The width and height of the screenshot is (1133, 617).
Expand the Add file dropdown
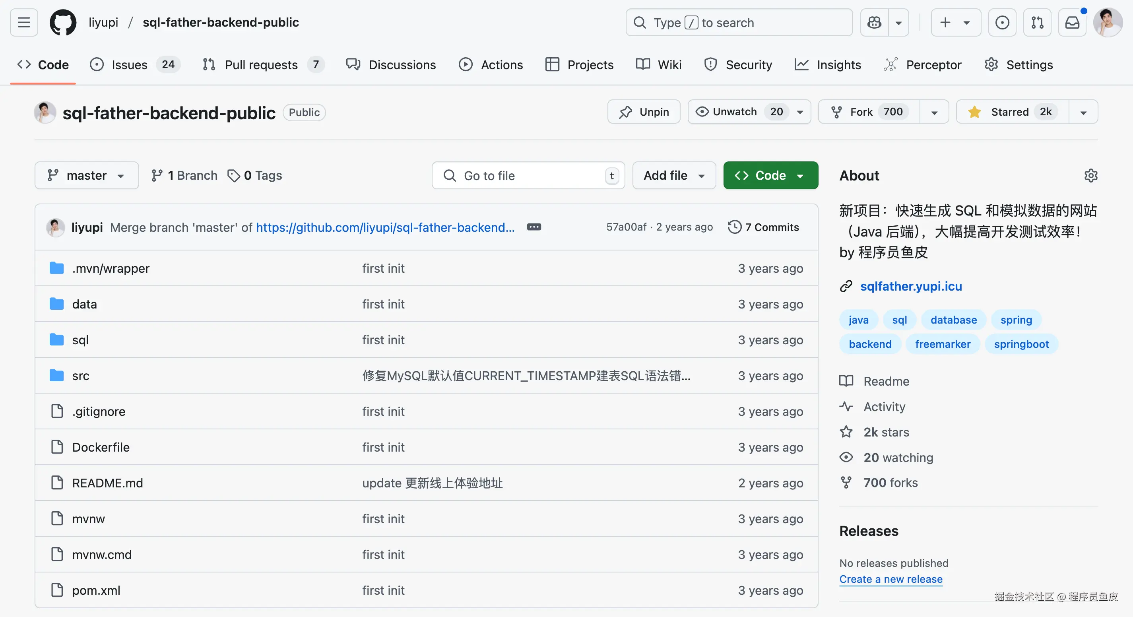click(x=674, y=175)
